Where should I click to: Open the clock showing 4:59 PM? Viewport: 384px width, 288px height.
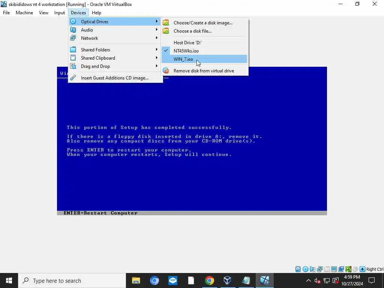tap(352, 280)
